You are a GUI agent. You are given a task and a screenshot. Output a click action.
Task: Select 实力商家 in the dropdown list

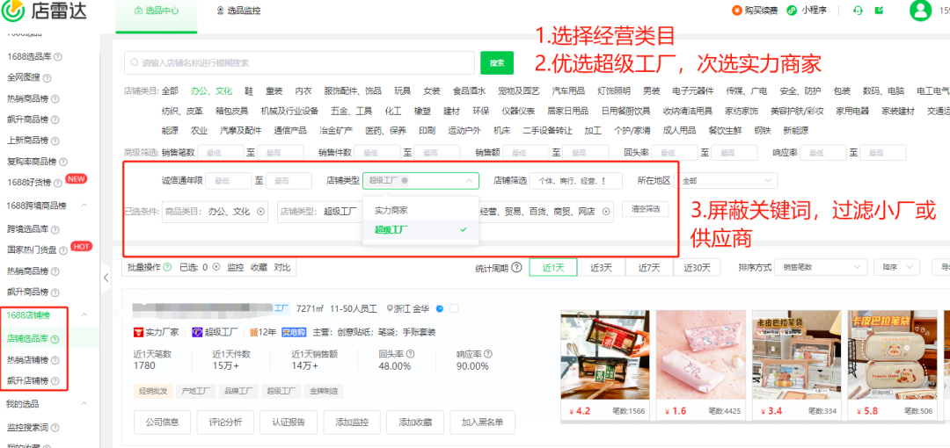click(391, 211)
